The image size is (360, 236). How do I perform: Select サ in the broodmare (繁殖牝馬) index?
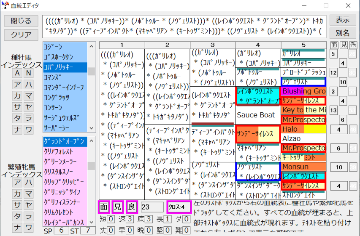pos(17,205)
